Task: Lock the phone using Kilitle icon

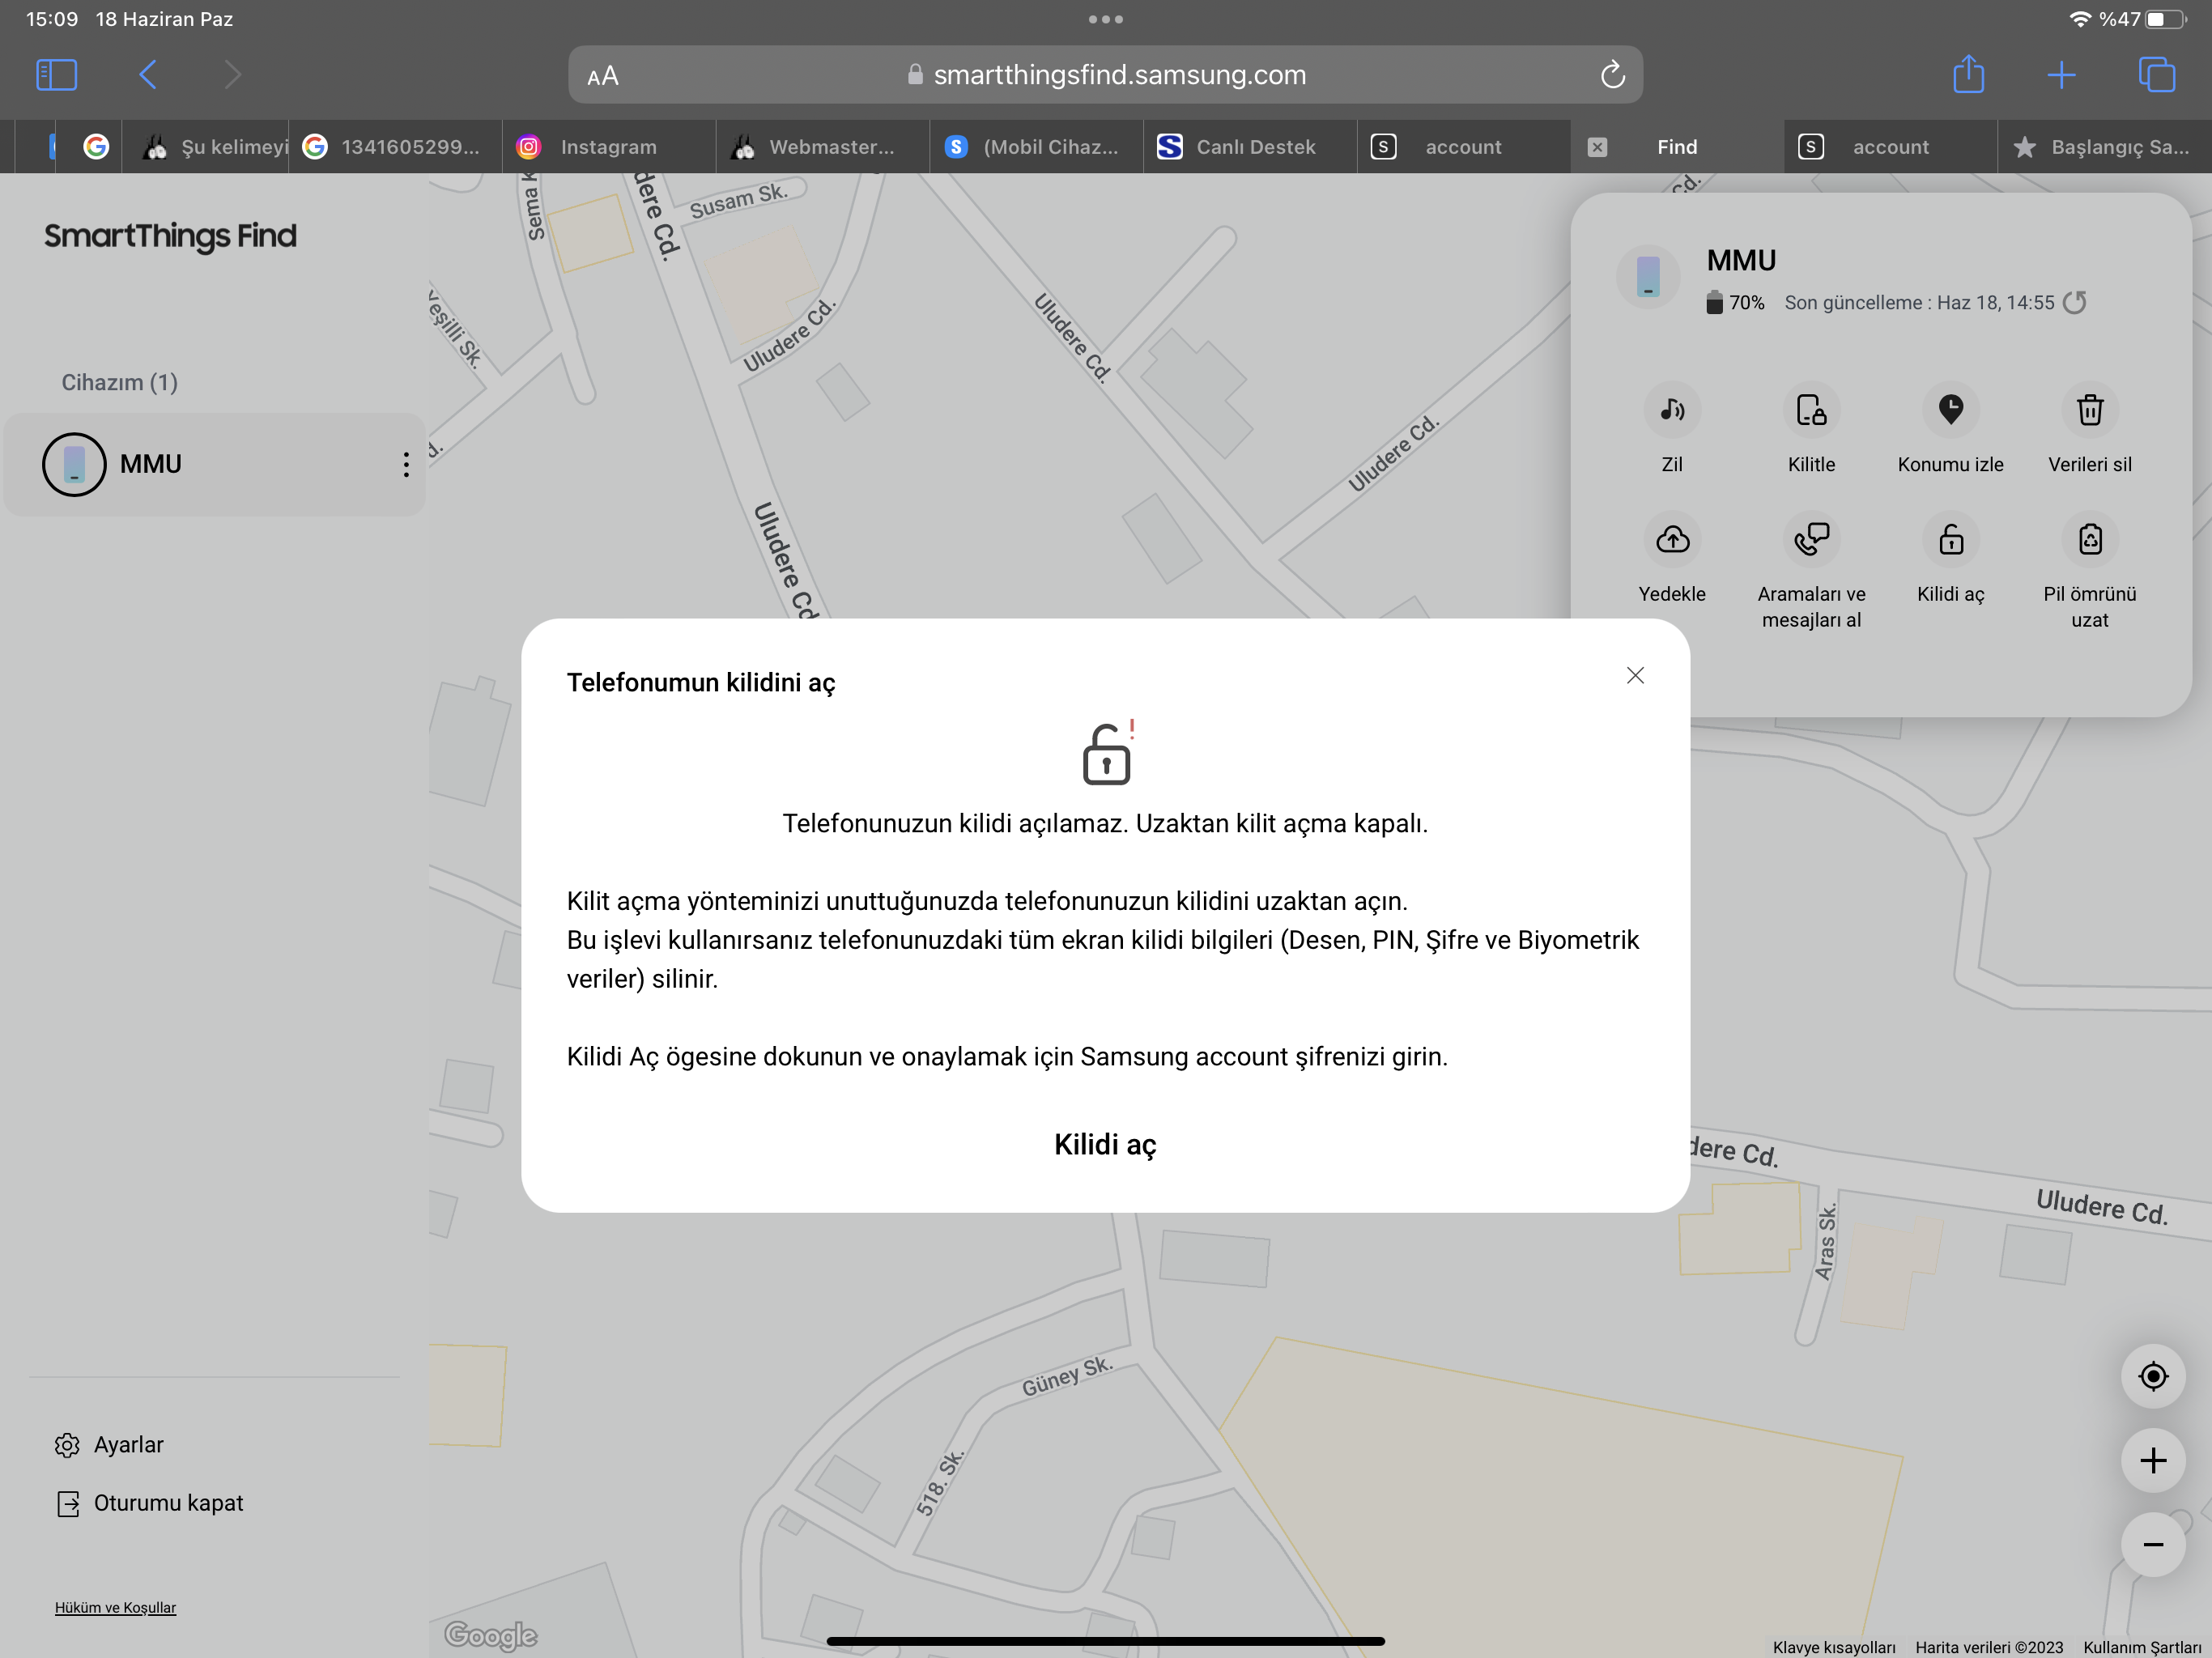Action: tap(1811, 410)
